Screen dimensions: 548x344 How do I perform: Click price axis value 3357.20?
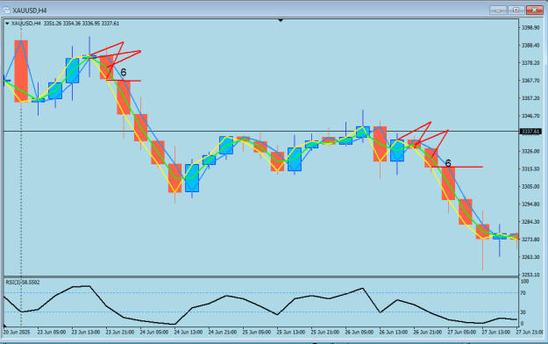click(x=530, y=98)
